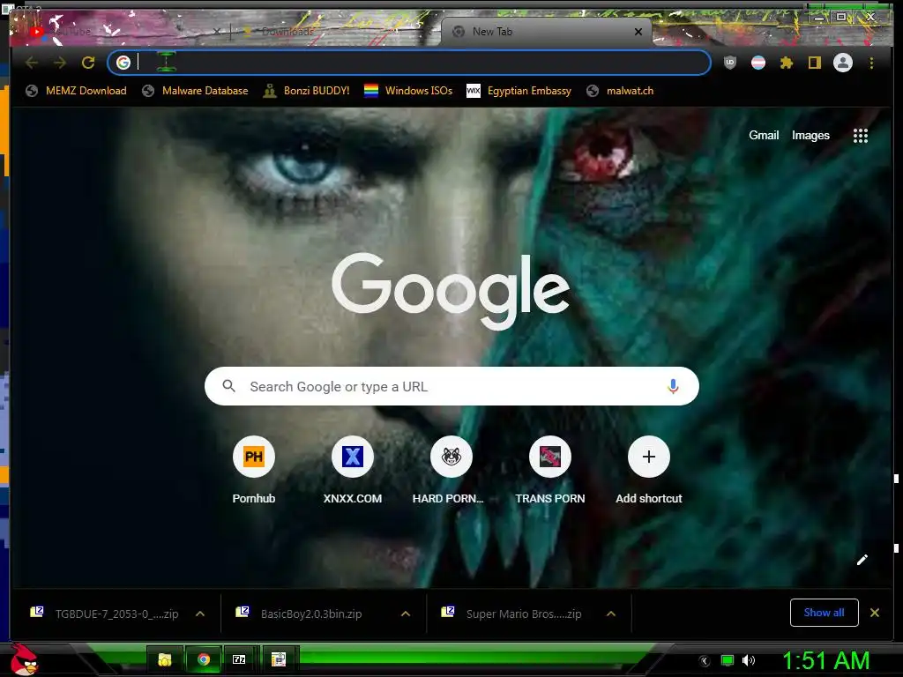Open the Egyptian Embassy bookmark
This screenshot has height=677, width=903.
point(519,91)
